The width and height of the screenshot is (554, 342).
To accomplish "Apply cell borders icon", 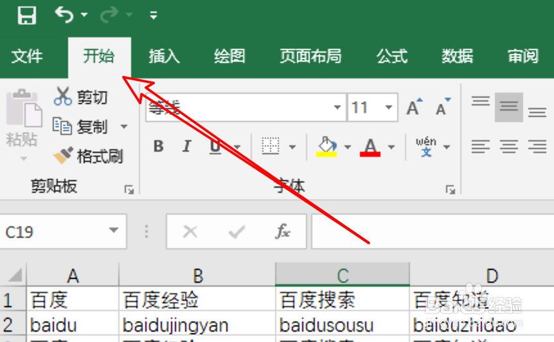I will [x=271, y=146].
